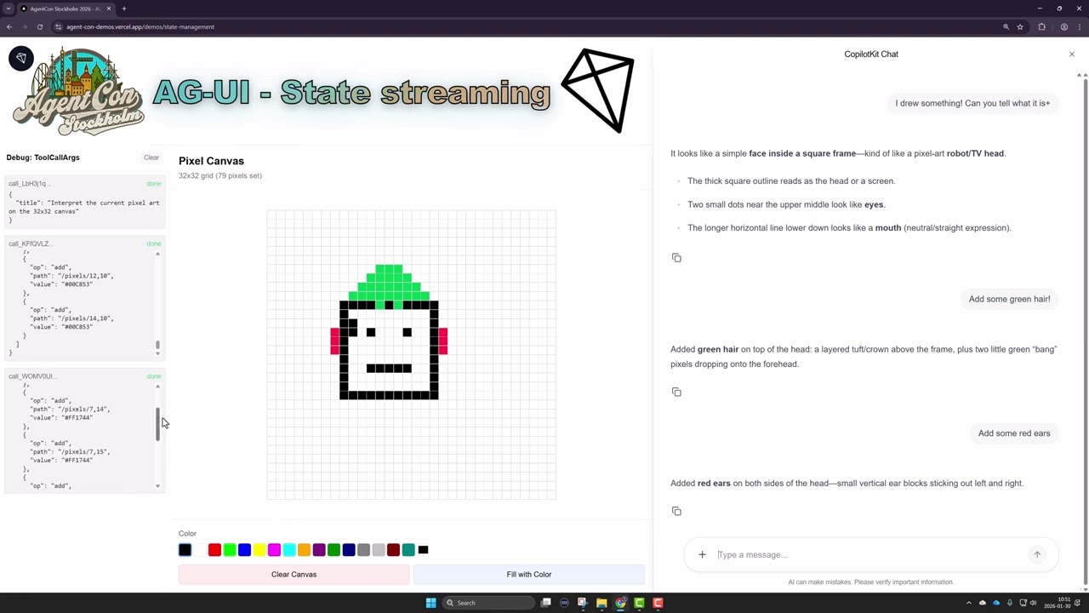
Task: Select the white color swatch
Action: pos(200,550)
